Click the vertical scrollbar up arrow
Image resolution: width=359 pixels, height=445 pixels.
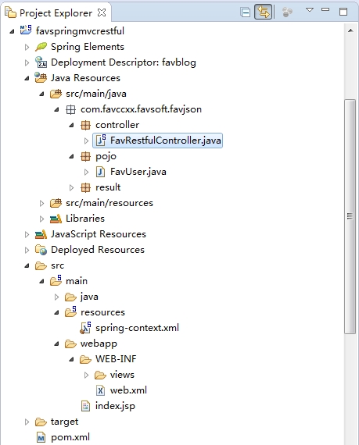(x=350, y=30)
